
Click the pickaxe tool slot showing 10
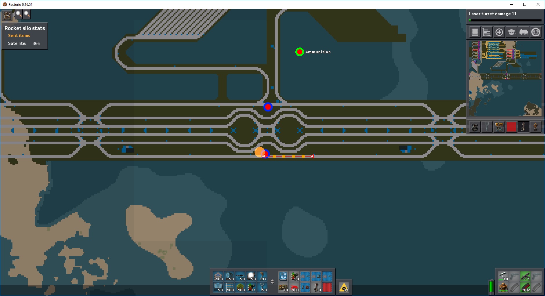503,276
